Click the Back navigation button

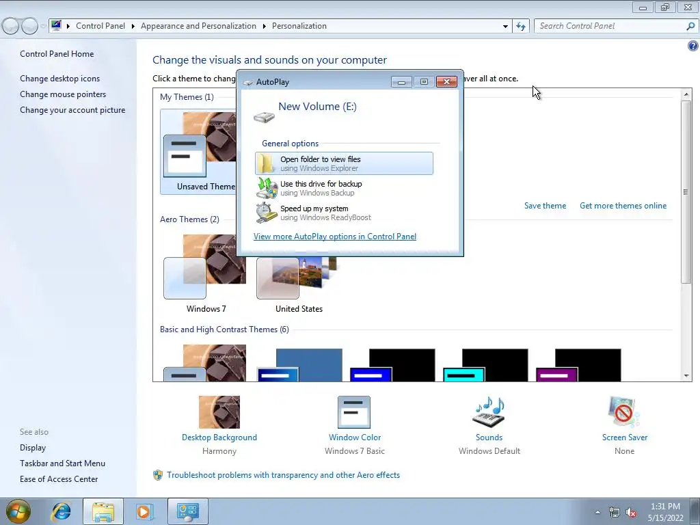(11, 26)
